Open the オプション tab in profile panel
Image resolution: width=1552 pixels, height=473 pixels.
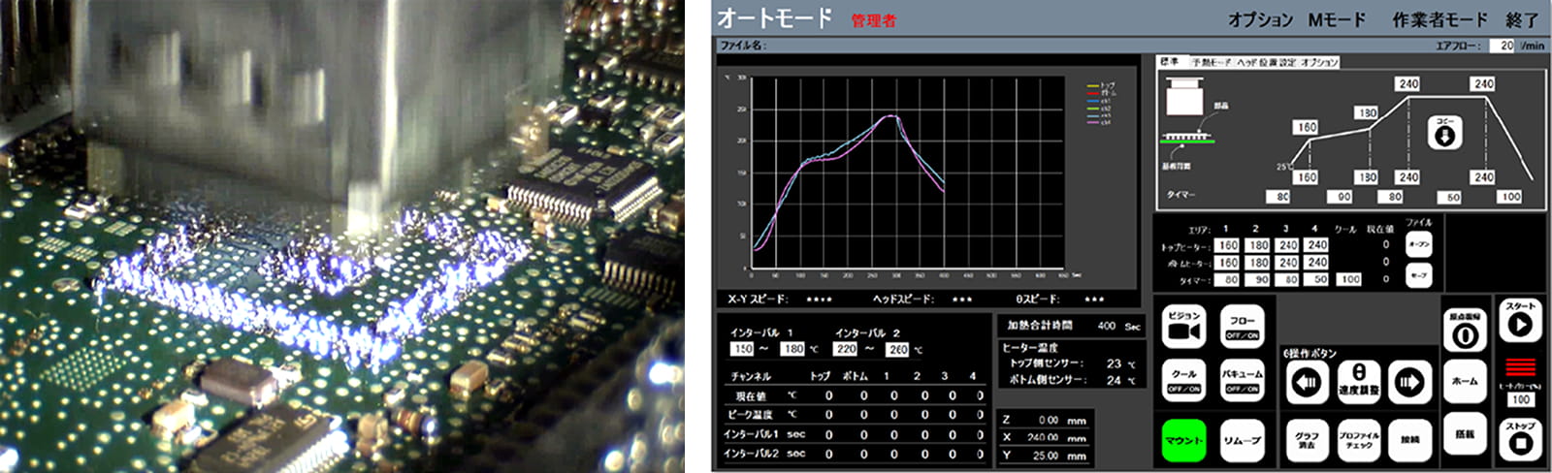click(1319, 62)
